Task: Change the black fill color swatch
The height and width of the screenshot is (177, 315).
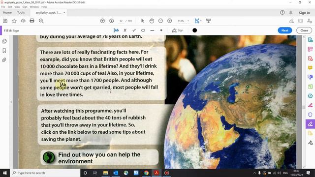Action: (x=195, y=30)
